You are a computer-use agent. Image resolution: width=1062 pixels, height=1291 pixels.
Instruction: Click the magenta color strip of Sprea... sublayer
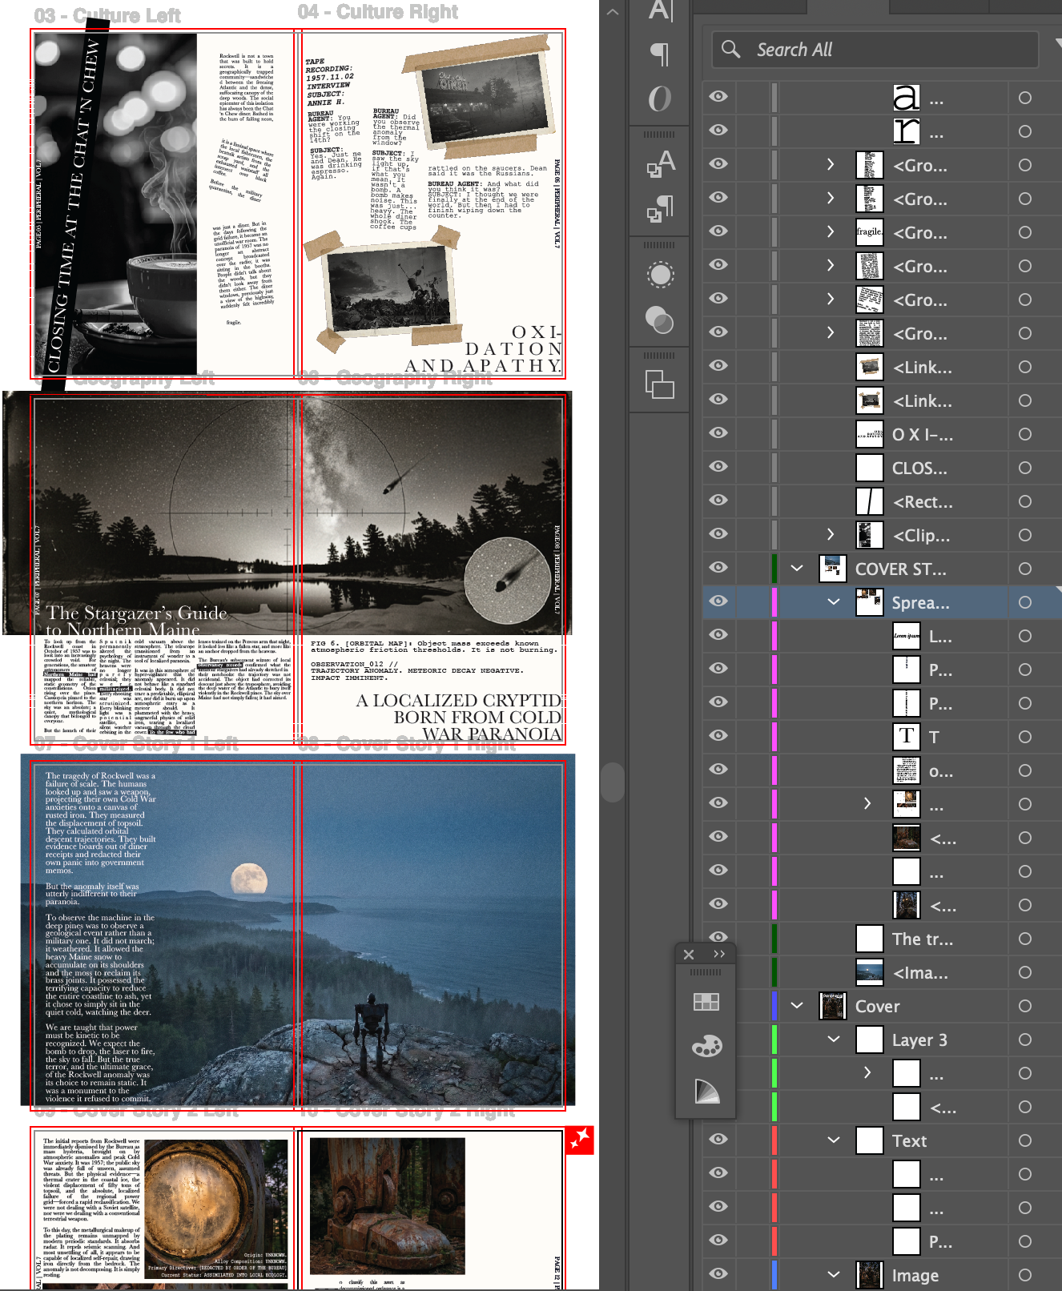(774, 602)
